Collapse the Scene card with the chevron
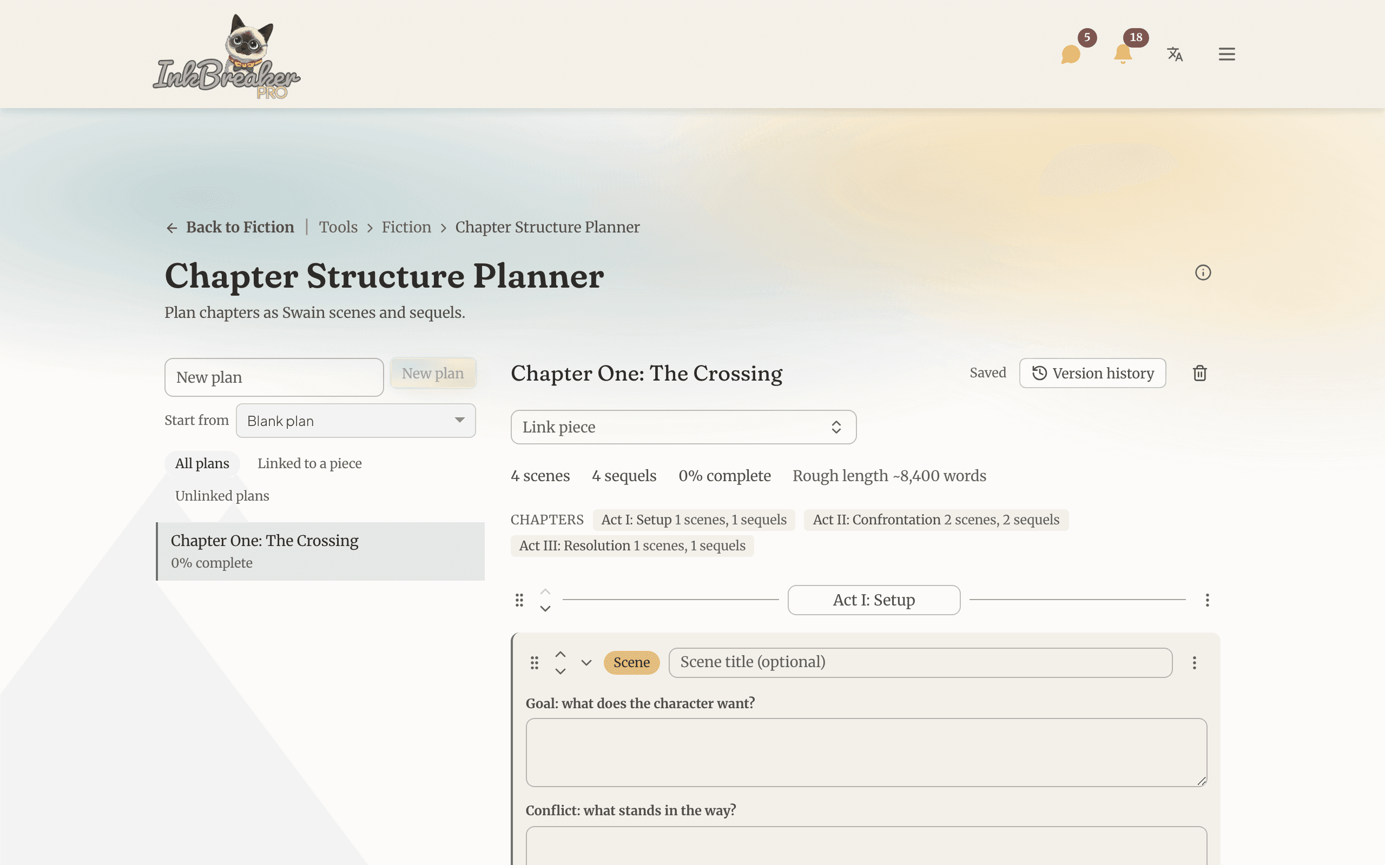This screenshot has height=865, width=1385. [x=586, y=662]
